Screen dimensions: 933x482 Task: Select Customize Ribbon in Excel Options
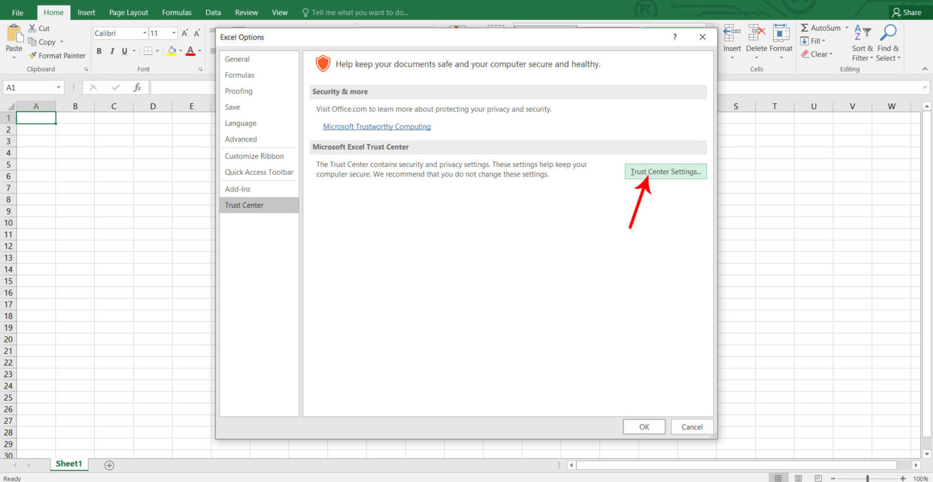coord(259,156)
